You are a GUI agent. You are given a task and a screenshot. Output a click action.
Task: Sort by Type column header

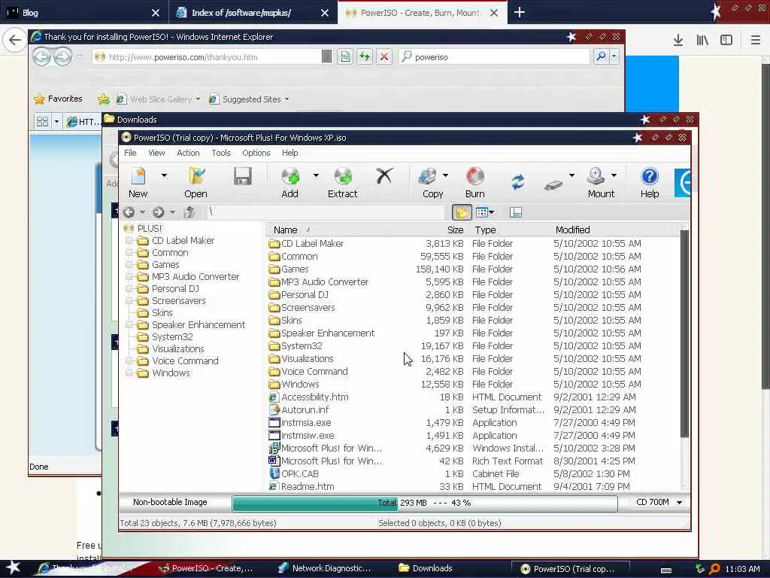point(508,230)
